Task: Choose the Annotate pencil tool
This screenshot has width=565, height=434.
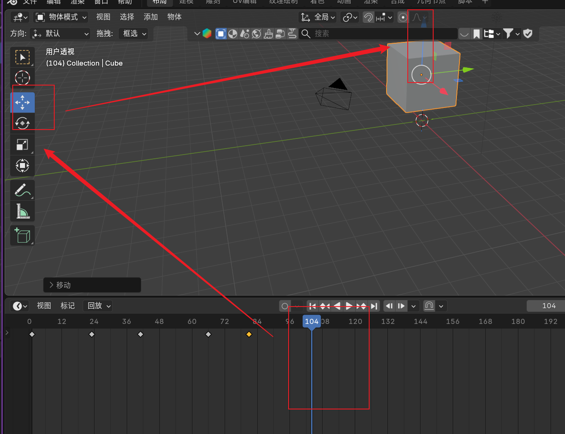Action: click(22, 190)
